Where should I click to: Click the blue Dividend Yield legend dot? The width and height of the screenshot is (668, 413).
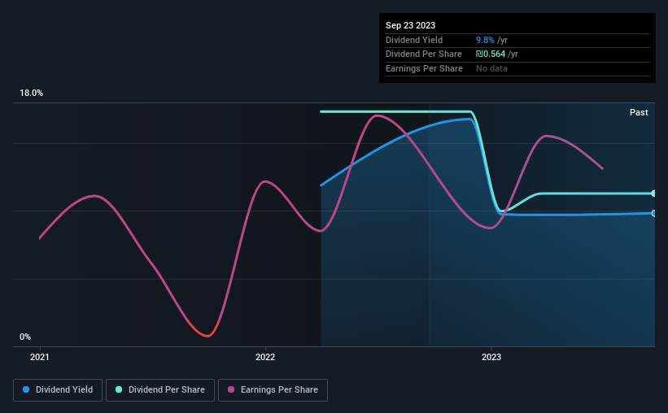click(x=26, y=389)
